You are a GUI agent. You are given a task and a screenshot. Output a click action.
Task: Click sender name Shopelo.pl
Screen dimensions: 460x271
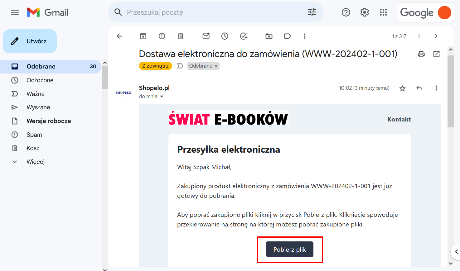point(154,88)
